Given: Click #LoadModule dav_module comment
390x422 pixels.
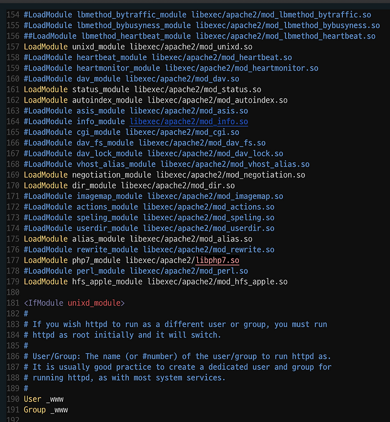Looking at the screenshot, I should tap(132, 79).
